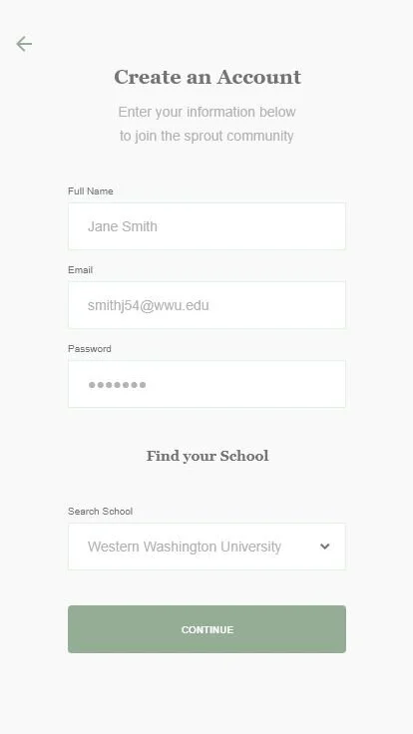The height and width of the screenshot is (734, 413).
Task: Select the Western Washington University text
Action: 185,547
